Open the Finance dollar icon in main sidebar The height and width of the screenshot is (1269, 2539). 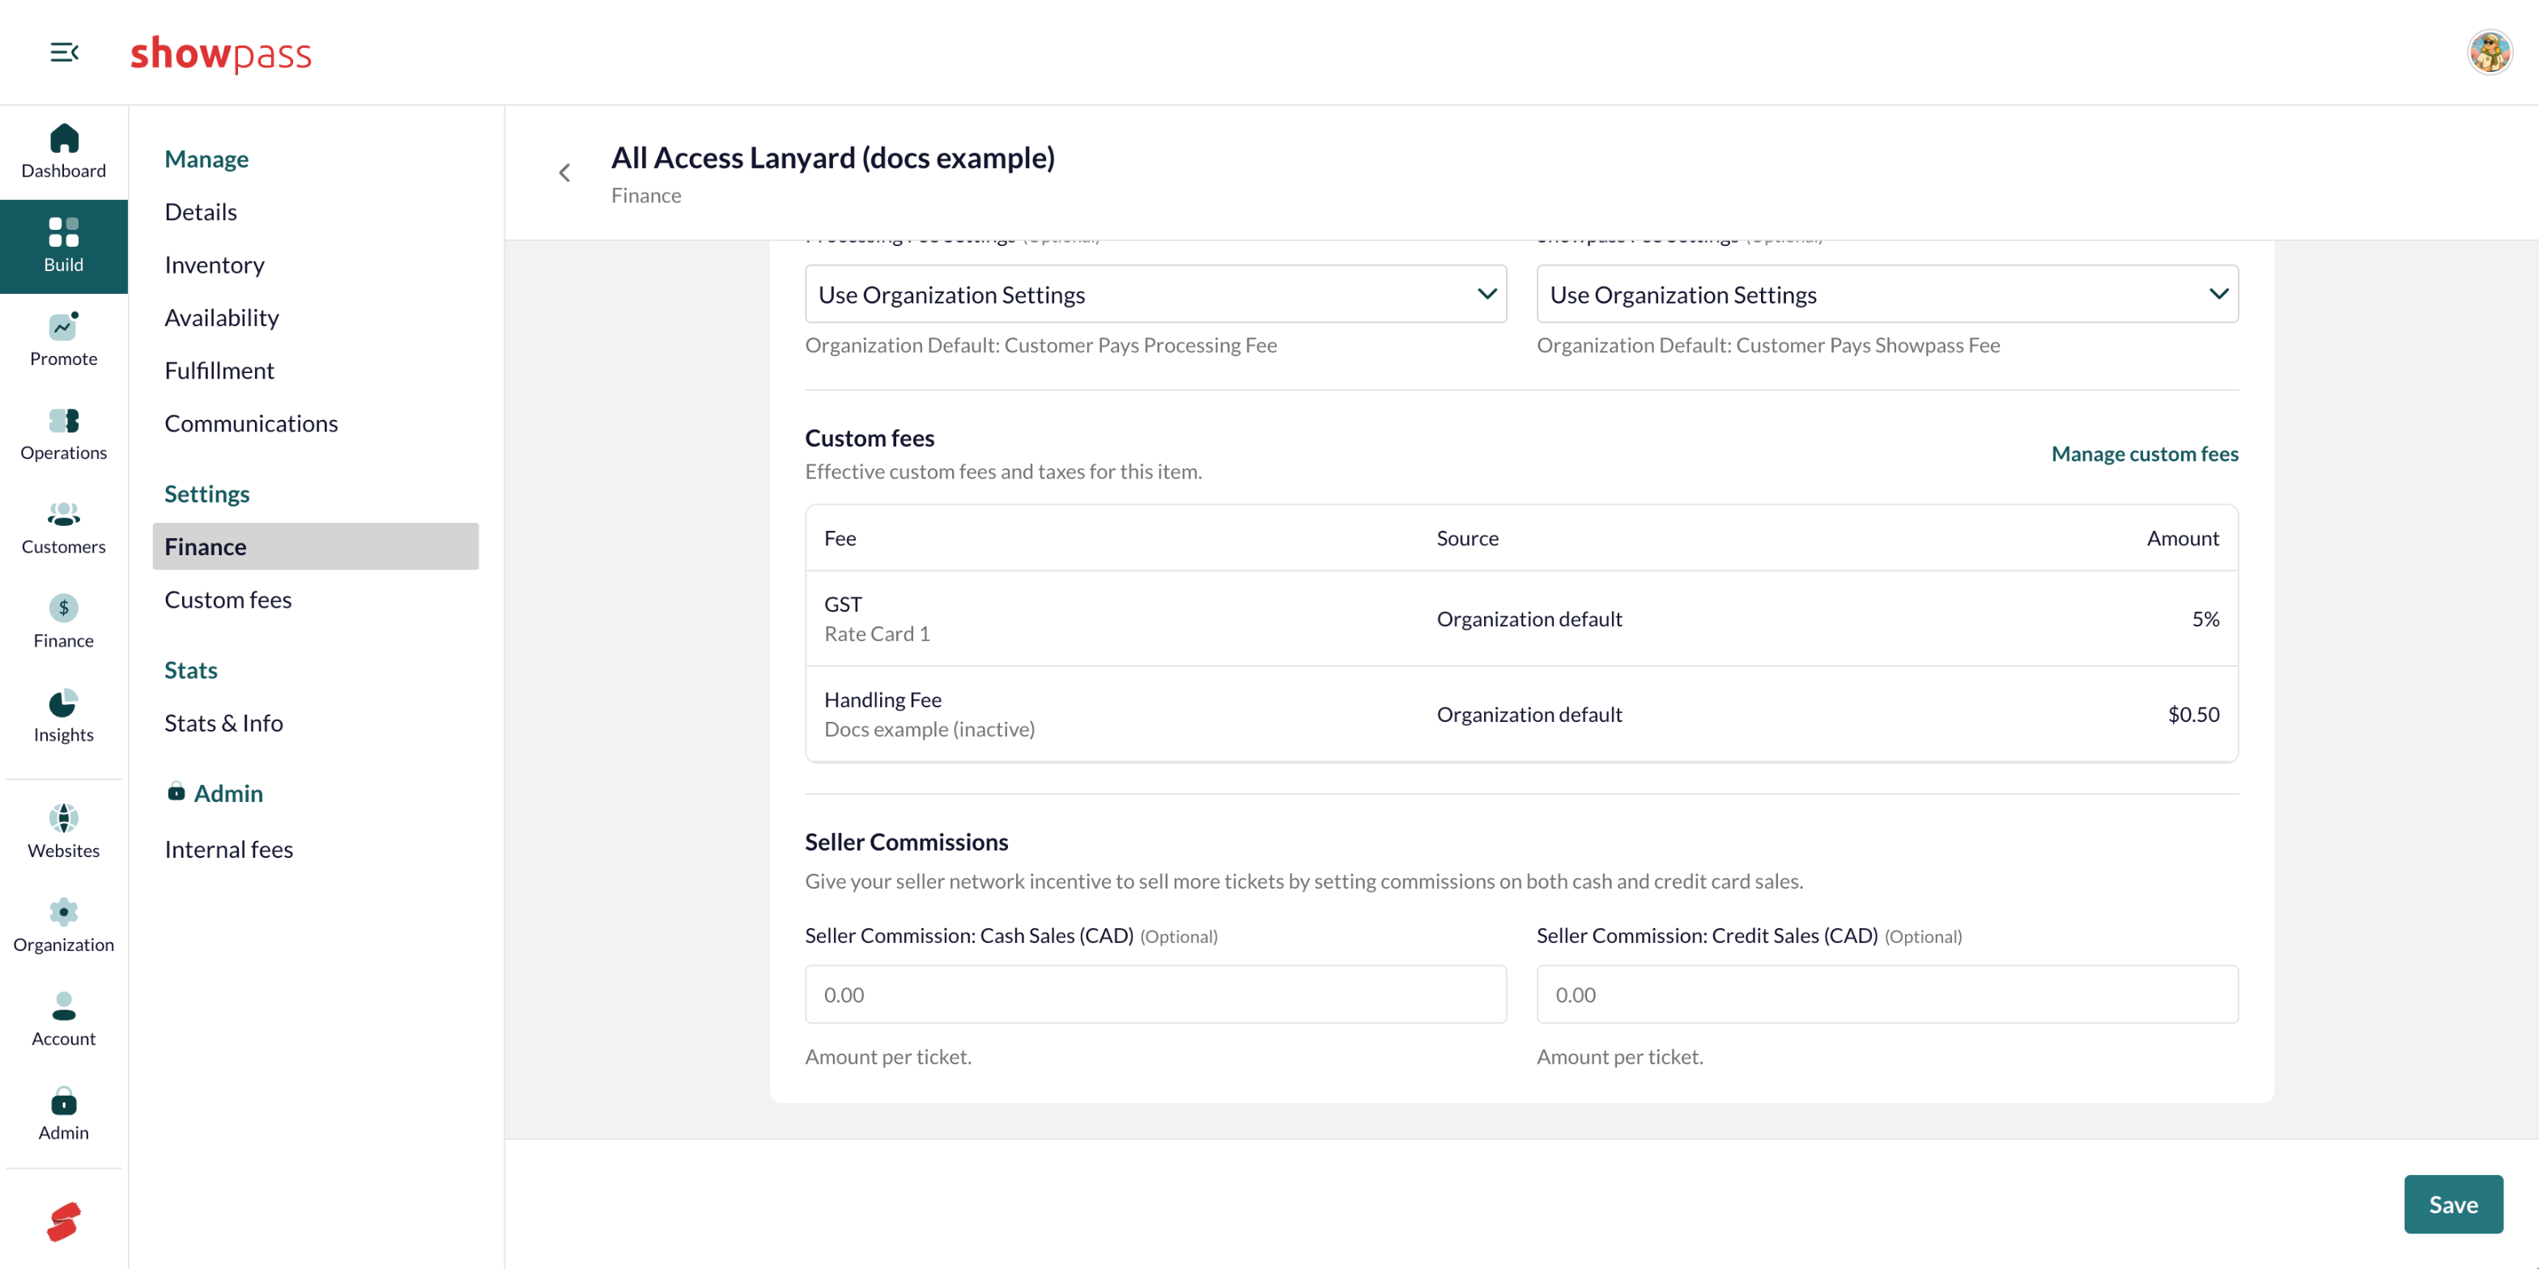tap(64, 608)
